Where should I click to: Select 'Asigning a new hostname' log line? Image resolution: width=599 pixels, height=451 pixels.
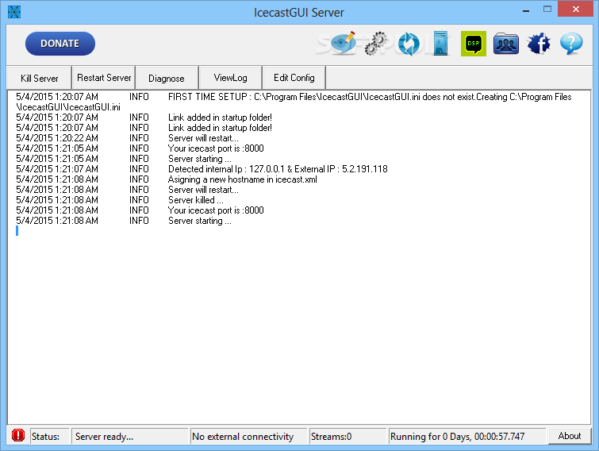167,179
